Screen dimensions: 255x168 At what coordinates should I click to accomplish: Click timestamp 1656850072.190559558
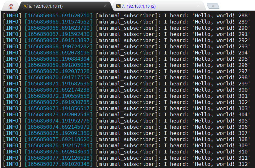pos(59,96)
